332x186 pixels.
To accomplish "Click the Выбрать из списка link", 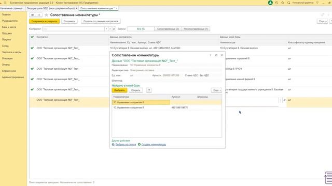I will pos(126,145).
